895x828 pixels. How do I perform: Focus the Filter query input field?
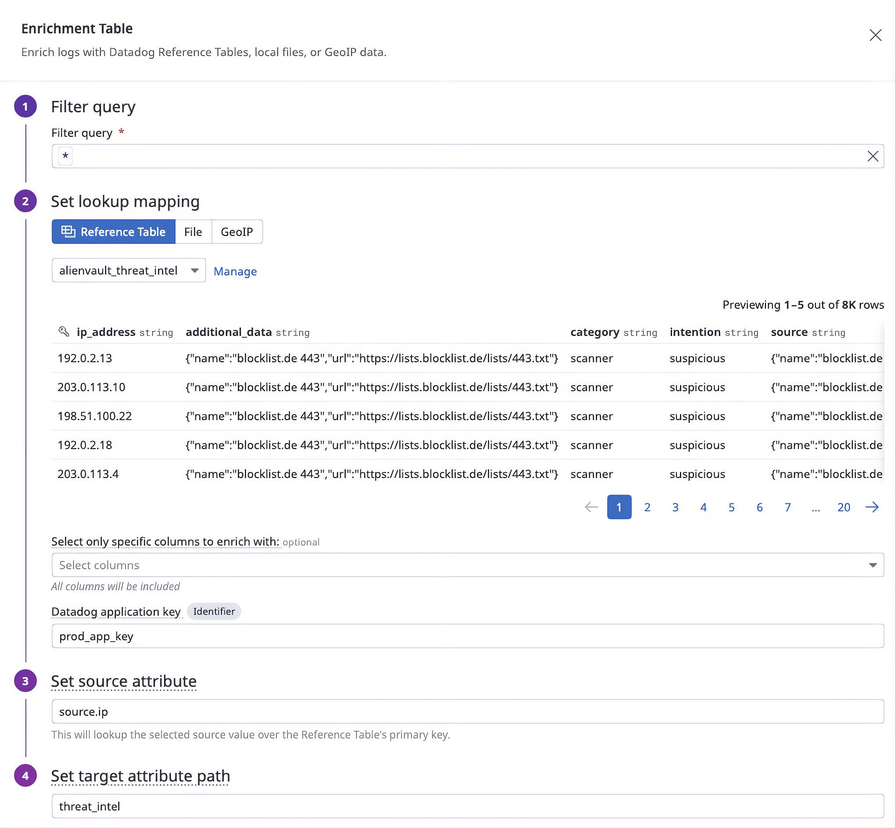[467, 156]
